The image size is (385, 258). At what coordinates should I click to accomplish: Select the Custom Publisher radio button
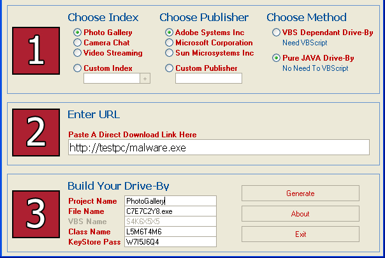click(170, 68)
